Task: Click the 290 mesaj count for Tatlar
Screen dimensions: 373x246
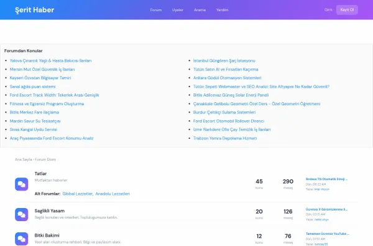Action: [x=288, y=181]
